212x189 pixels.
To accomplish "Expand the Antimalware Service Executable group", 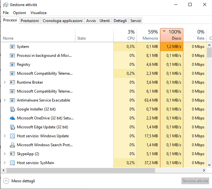I will click(x=4, y=100).
